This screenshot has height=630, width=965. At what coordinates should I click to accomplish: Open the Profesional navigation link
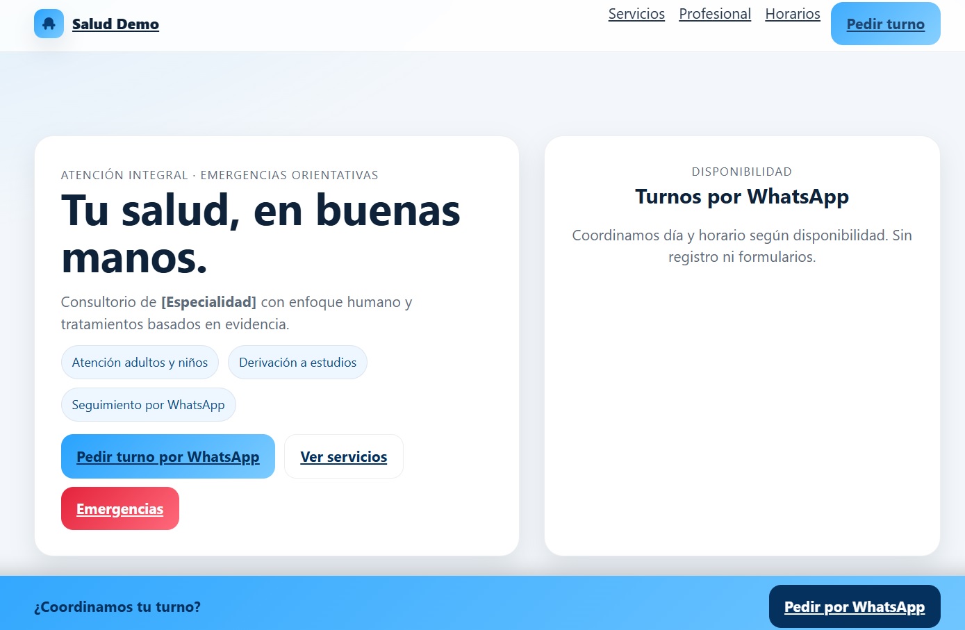point(714,14)
